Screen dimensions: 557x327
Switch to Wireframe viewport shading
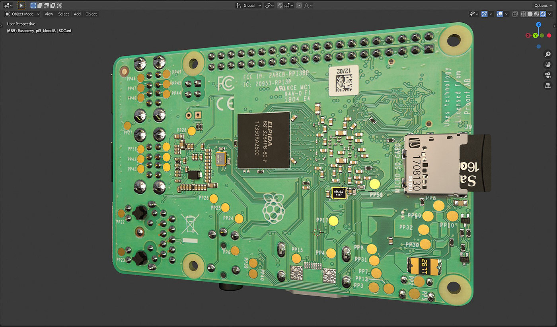(x=524, y=14)
